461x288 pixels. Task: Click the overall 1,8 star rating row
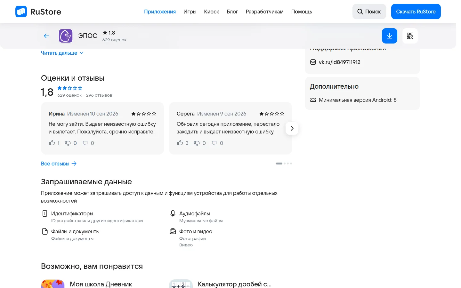pyautogui.click(x=70, y=88)
